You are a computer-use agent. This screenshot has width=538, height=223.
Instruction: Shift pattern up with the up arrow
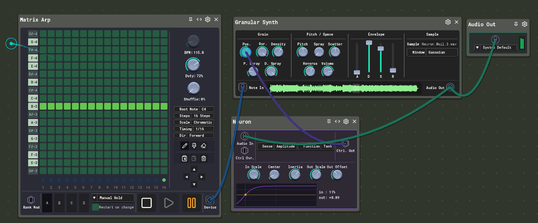point(194,169)
